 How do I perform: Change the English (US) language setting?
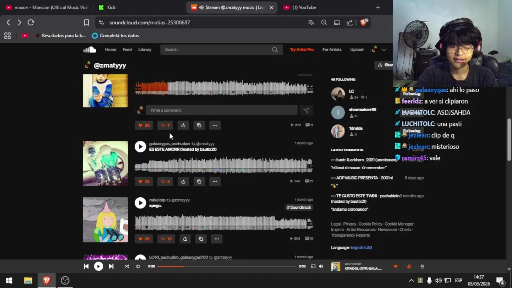click(361, 248)
